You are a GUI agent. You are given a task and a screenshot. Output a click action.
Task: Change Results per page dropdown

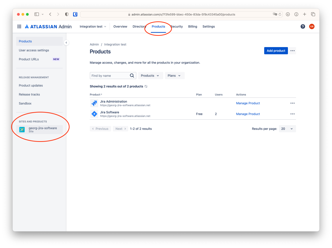click(x=287, y=129)
